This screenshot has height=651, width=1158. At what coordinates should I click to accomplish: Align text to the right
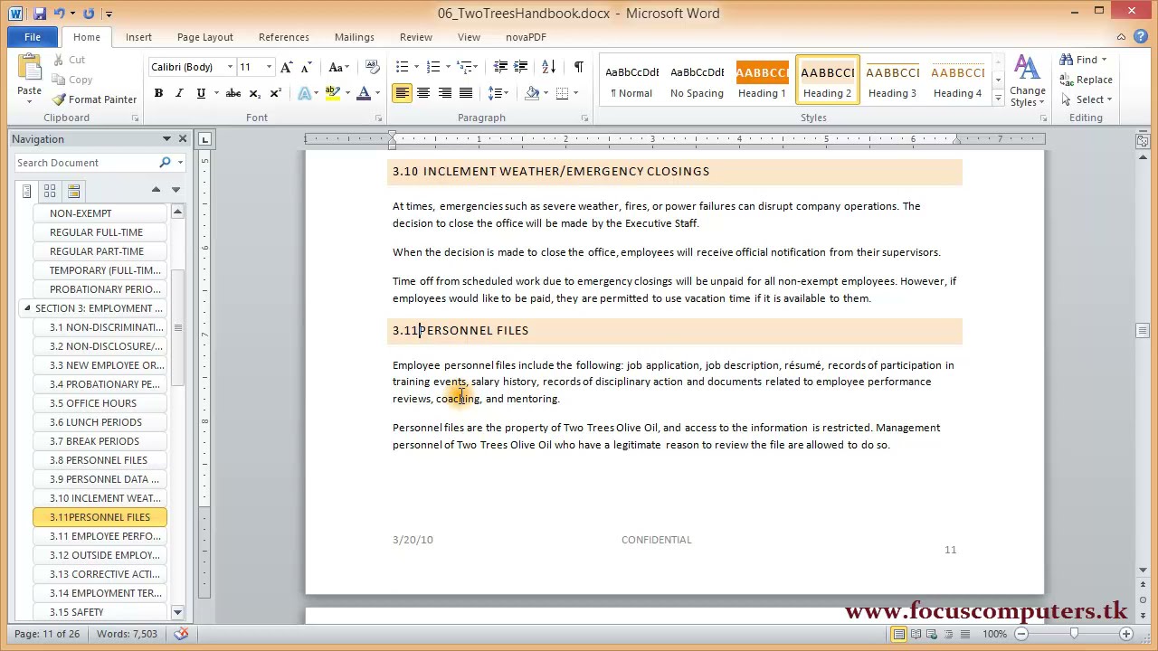(x=444, y=93)
